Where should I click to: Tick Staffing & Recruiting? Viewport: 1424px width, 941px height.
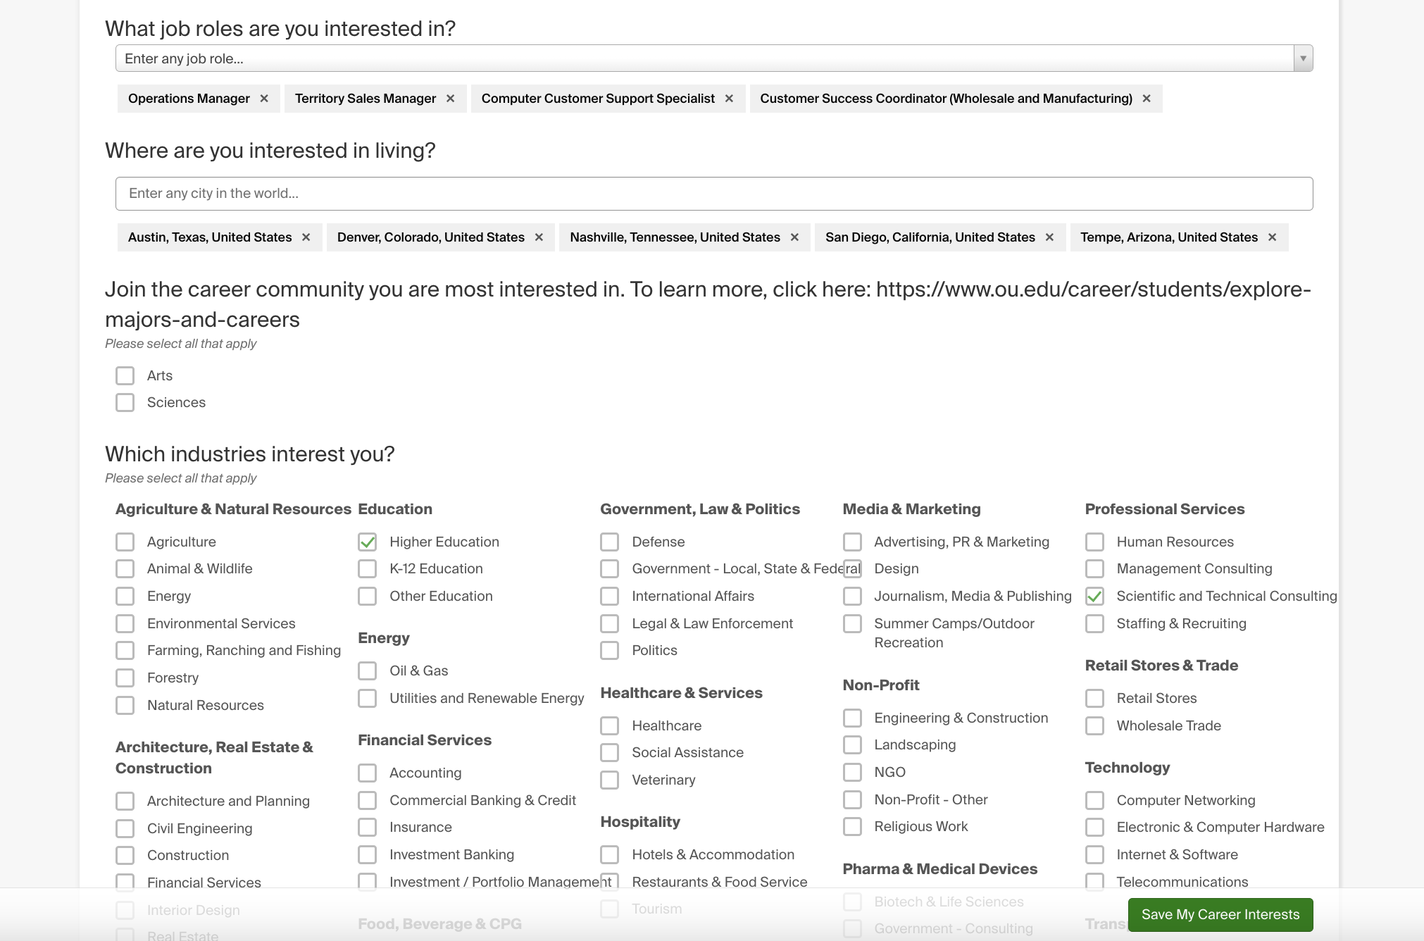point(1094,623)
